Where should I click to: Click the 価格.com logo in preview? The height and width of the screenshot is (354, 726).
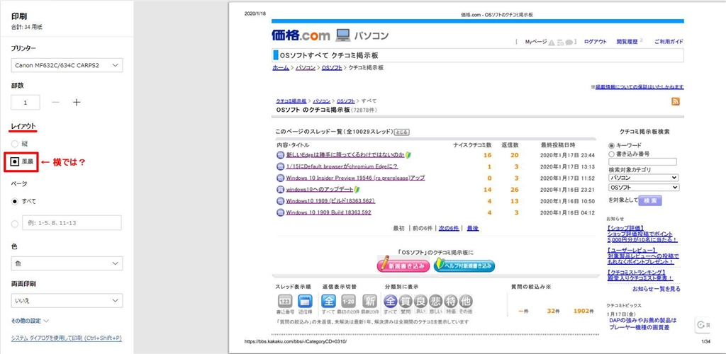(x=301, y=35)
